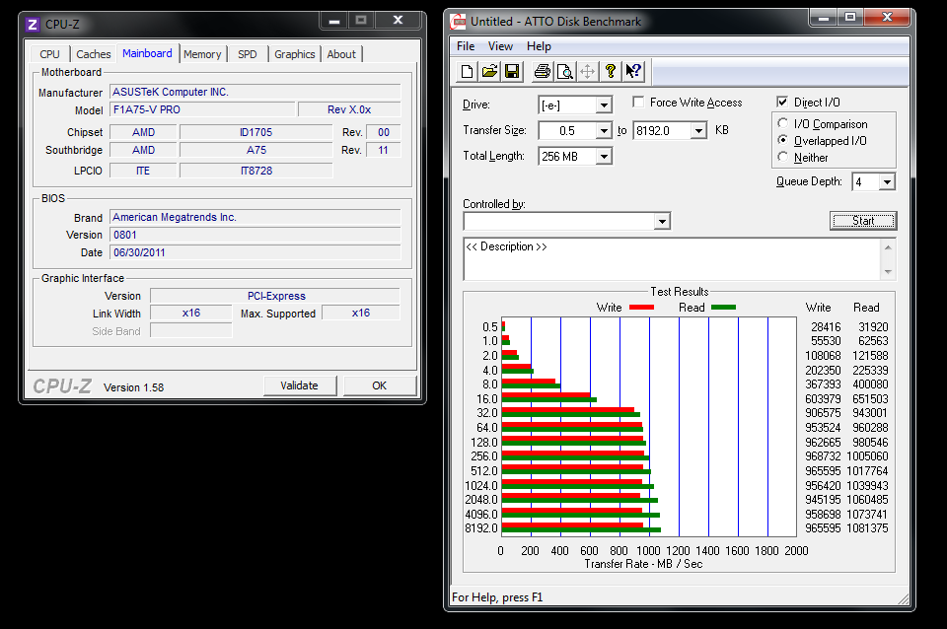Click the ATTO window resize grip
This screenshot has height=629, width=947.
tap(904, 598)
